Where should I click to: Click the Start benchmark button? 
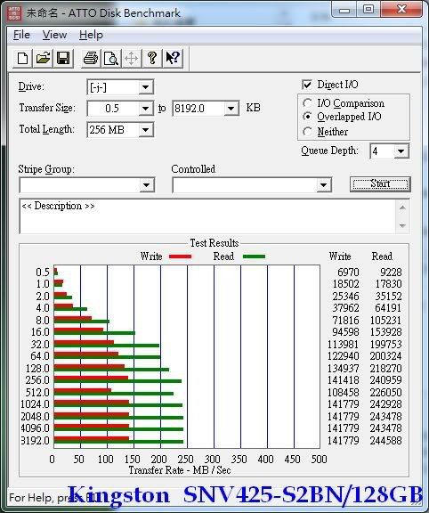(380, 184)
